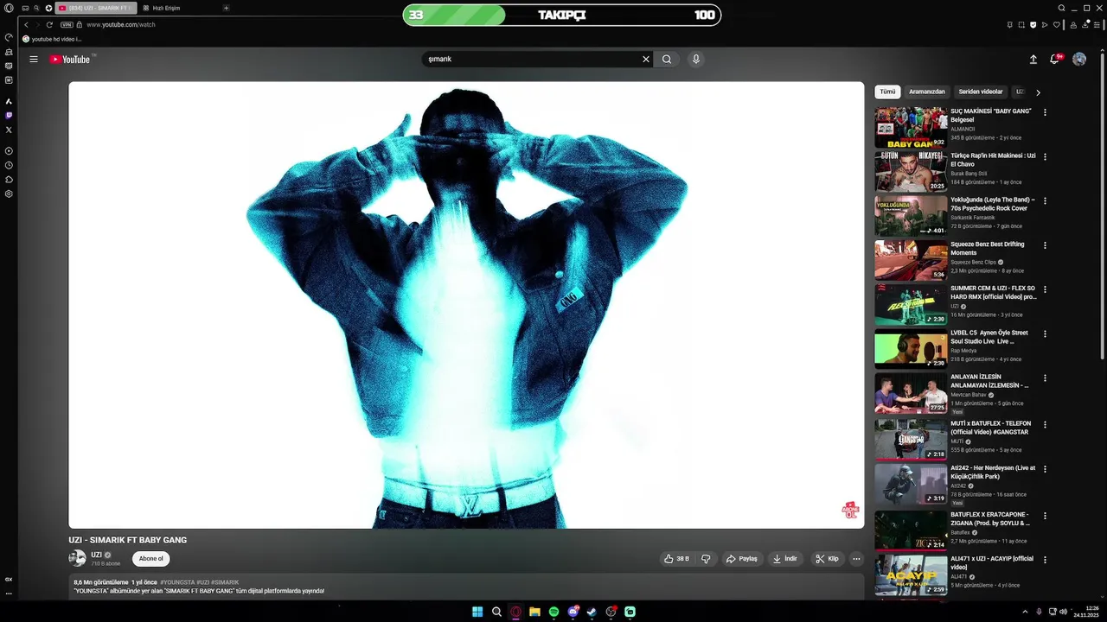Select the Seriden videolar filter chip
The width and height of the screenshot is (1107, 622).
pyautogui.click(x=981, y=92)
